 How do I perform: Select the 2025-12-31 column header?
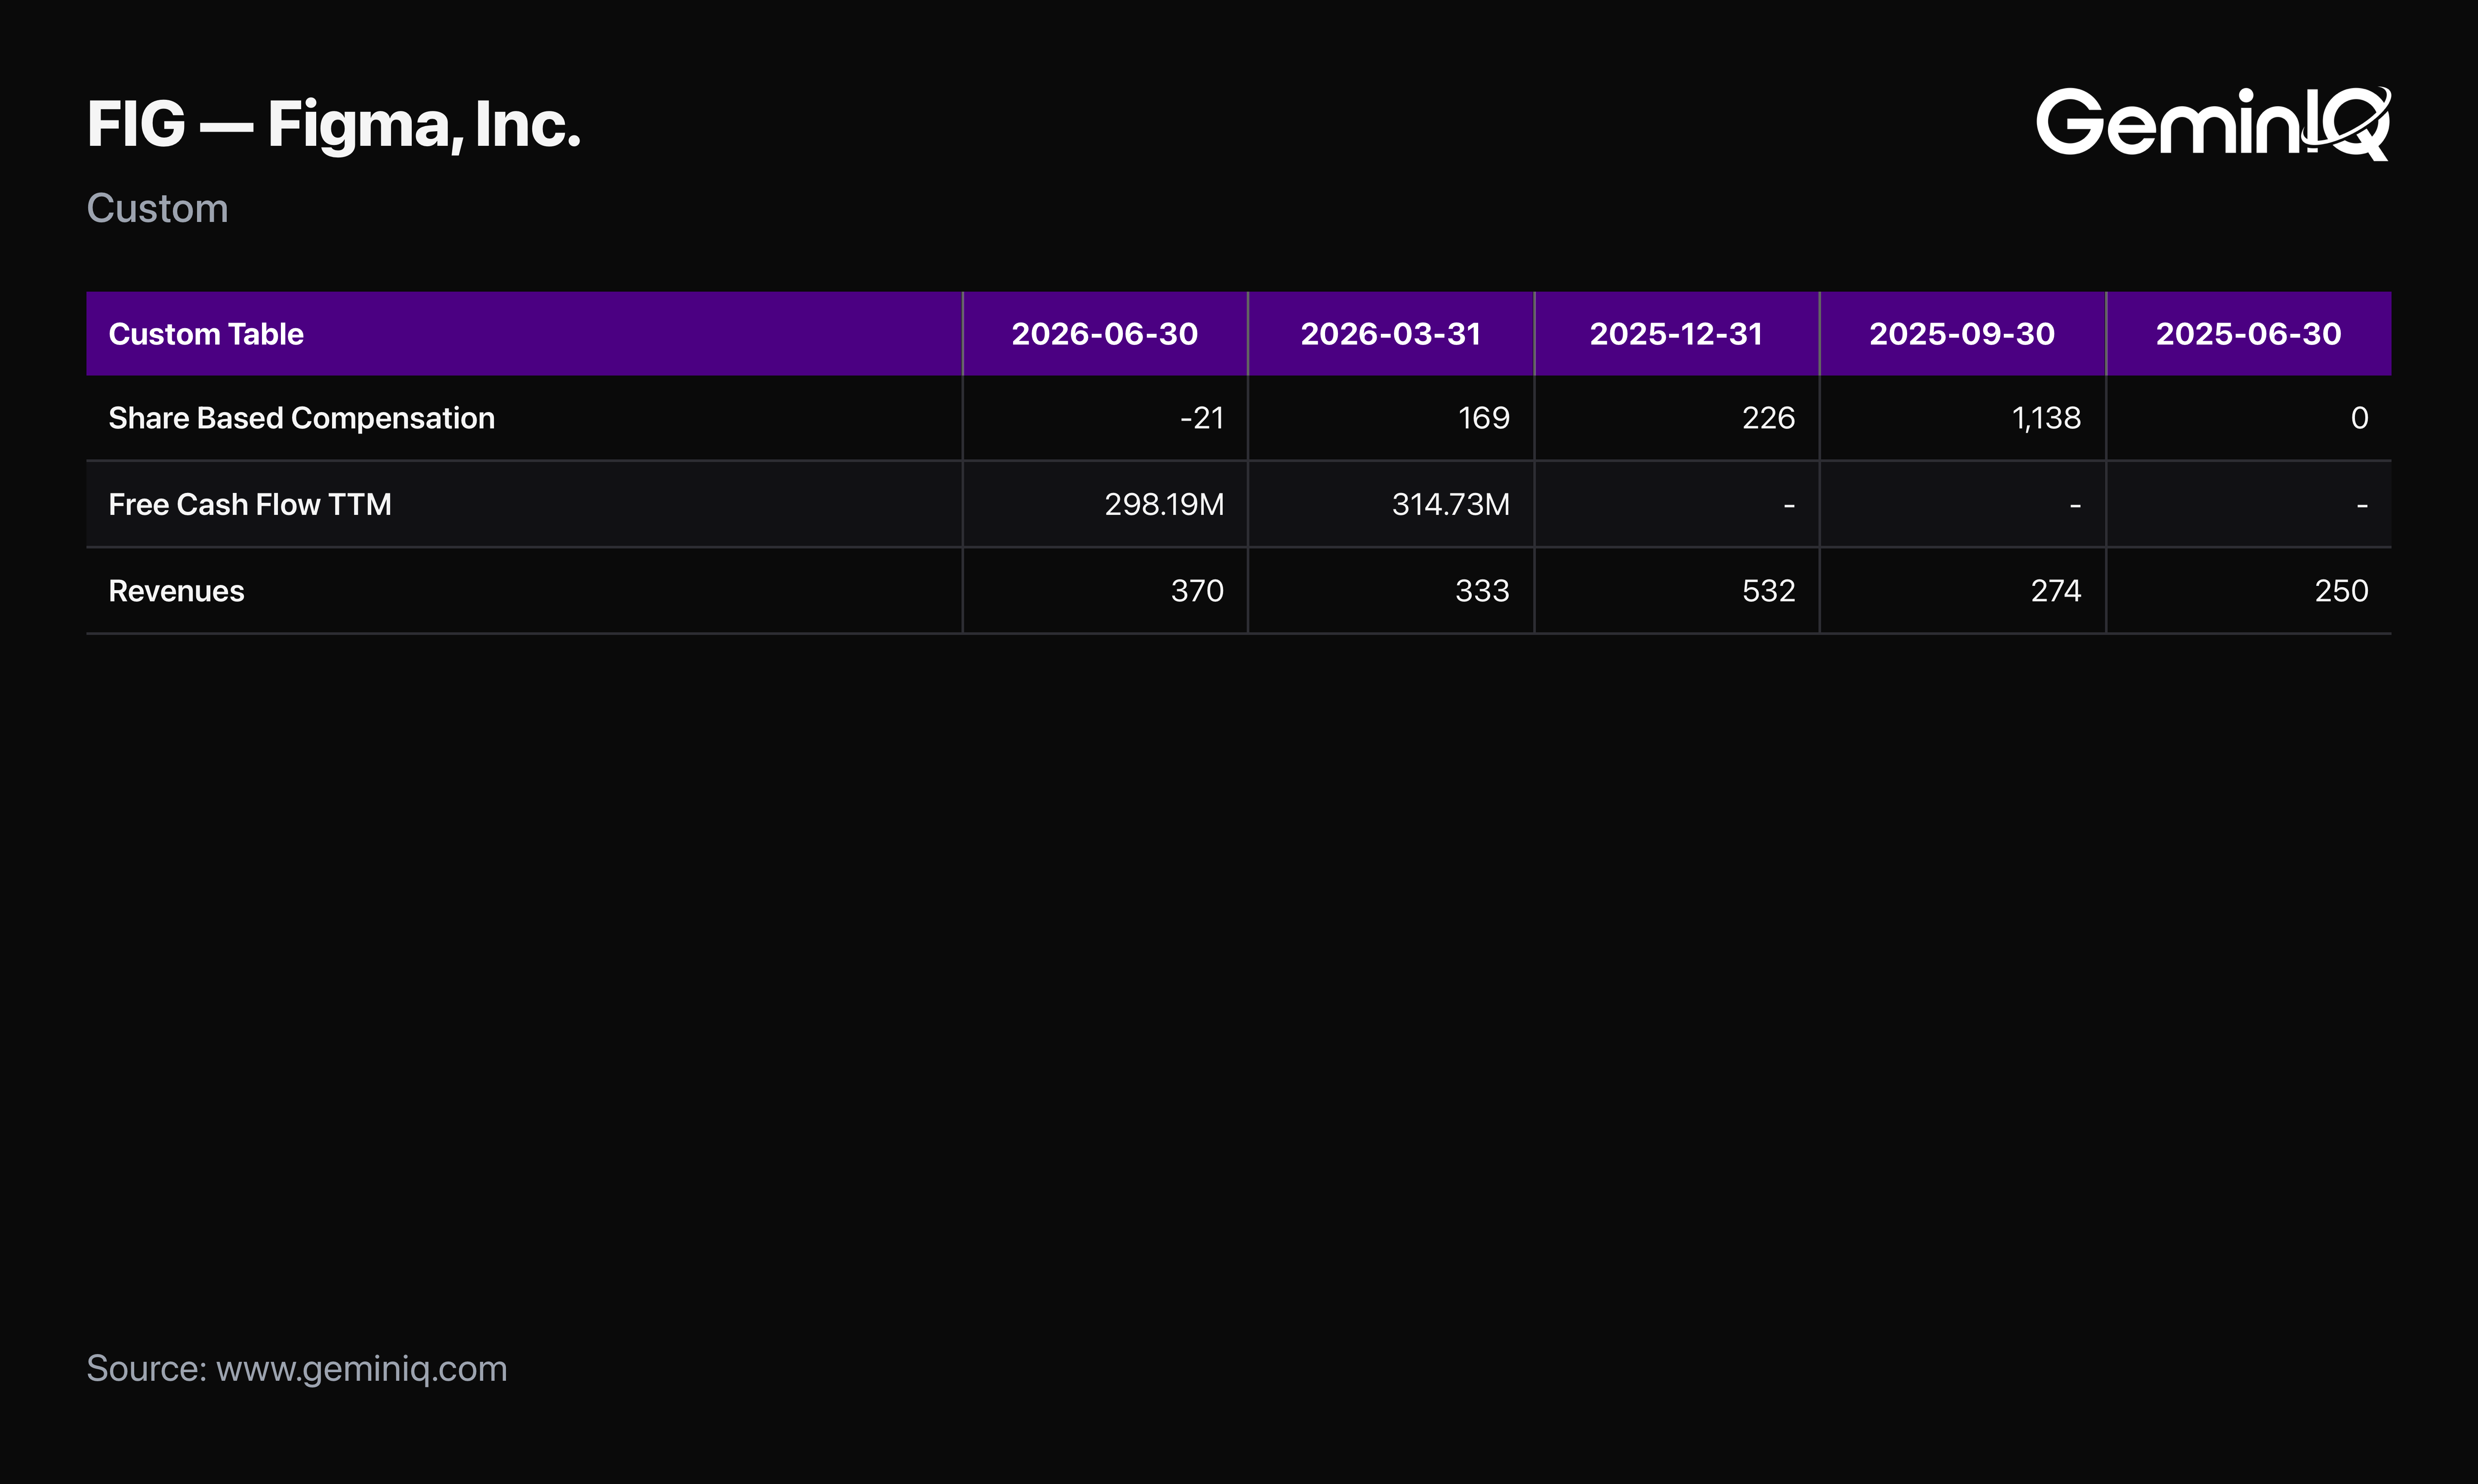click(1676, 334)
